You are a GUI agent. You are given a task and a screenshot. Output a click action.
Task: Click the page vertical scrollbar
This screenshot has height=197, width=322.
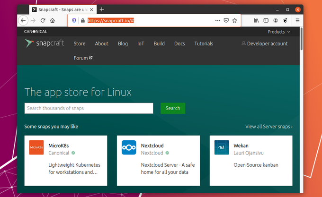click(302, 39)
